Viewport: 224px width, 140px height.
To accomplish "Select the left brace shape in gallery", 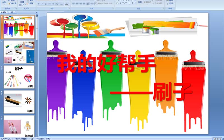I will point(129,3).
